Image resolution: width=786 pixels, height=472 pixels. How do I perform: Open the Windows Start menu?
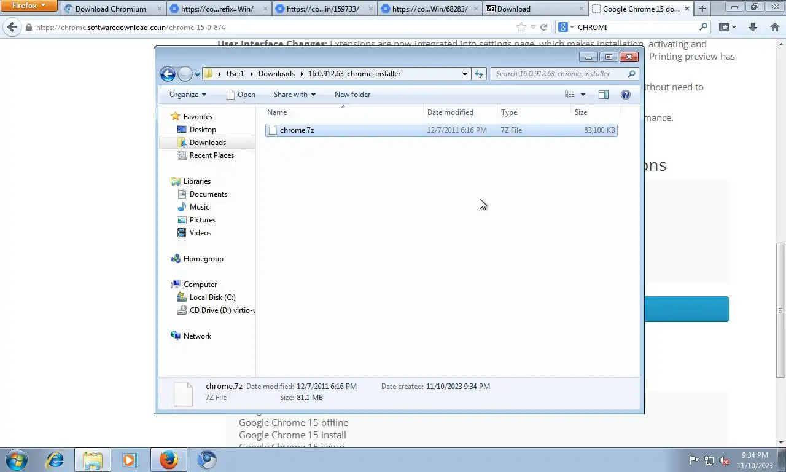coord(17,460)
